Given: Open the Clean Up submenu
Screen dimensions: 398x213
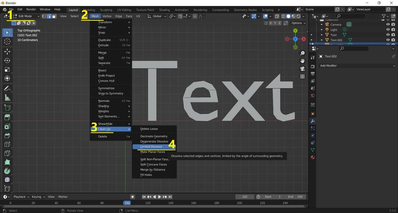Looking at the screenshot, I should pyautogui.click(x=111, y=129).
